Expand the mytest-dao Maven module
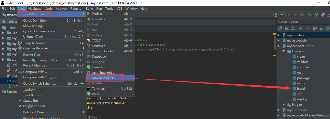 (279, 35)
